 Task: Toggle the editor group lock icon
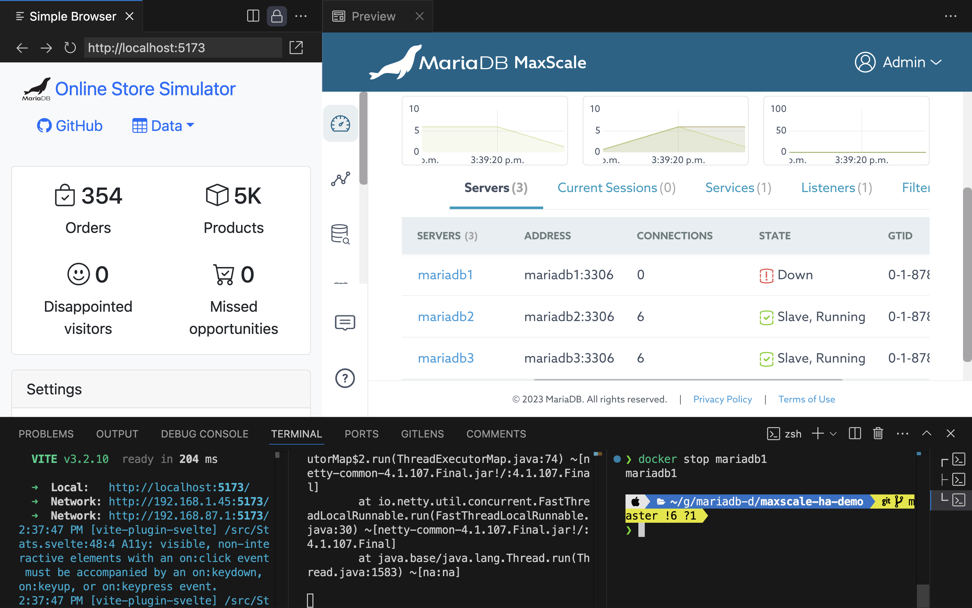277,16
